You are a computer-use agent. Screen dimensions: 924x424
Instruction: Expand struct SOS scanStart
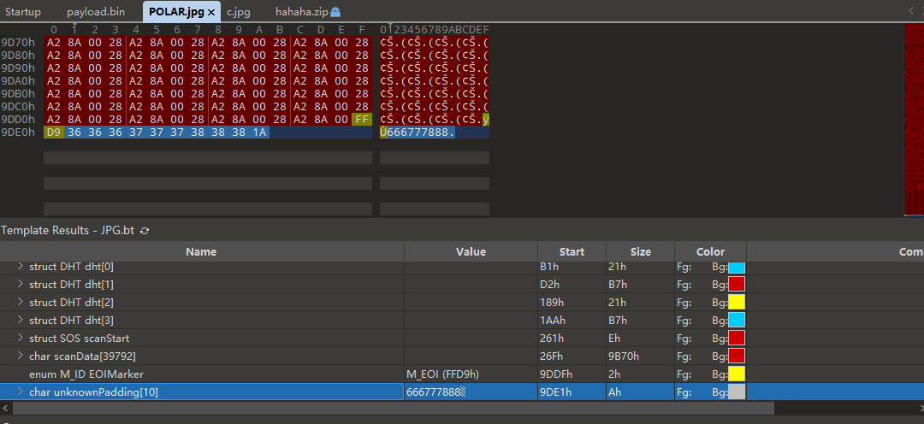pos(21,339)
